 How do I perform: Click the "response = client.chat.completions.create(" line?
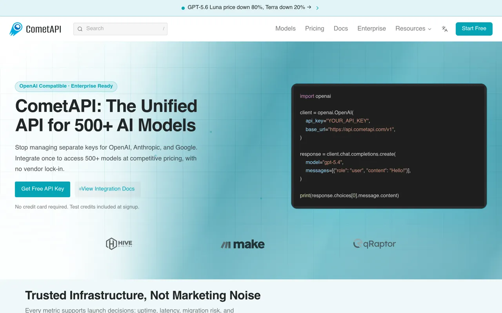[348, 154]
